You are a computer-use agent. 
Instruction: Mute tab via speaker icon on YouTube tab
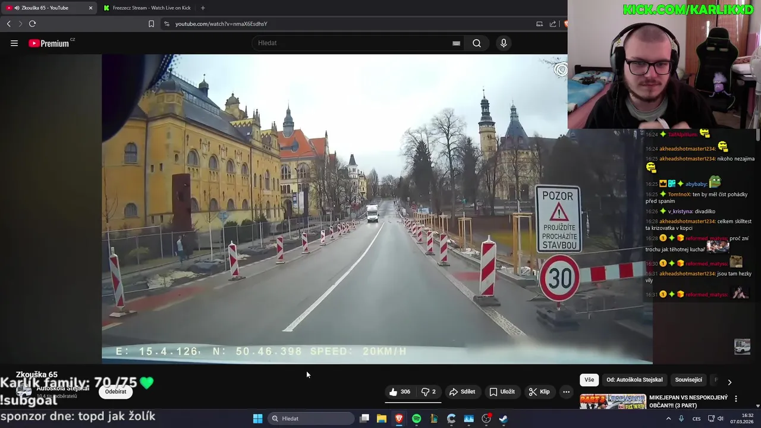pyautogui.click(x=16, y=8)
